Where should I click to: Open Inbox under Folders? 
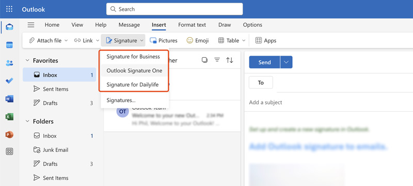(x=59, y=136)
